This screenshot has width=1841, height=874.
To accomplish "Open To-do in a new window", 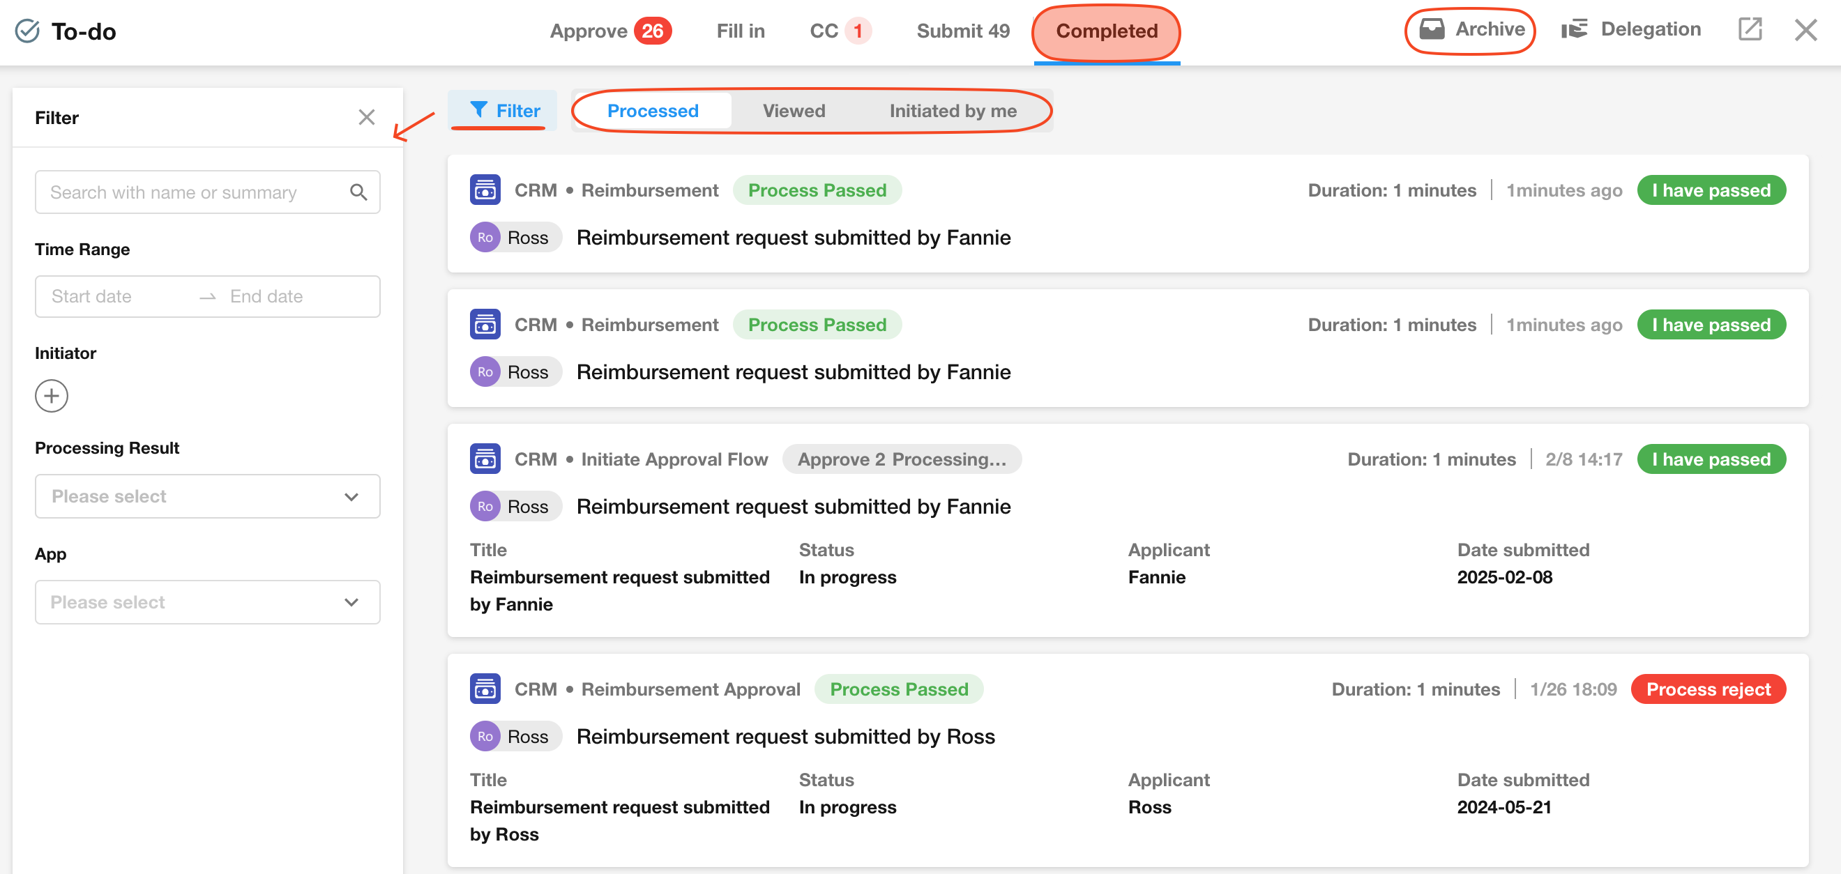I will click(1750, 29).
